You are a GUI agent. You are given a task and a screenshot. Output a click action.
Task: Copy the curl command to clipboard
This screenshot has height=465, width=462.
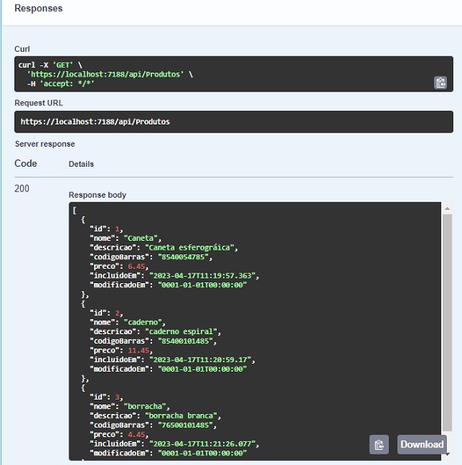click(x=440, y=83)
